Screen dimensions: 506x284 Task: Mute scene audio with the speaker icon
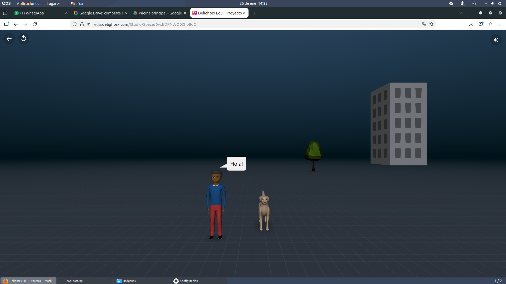tap(496, 40)
